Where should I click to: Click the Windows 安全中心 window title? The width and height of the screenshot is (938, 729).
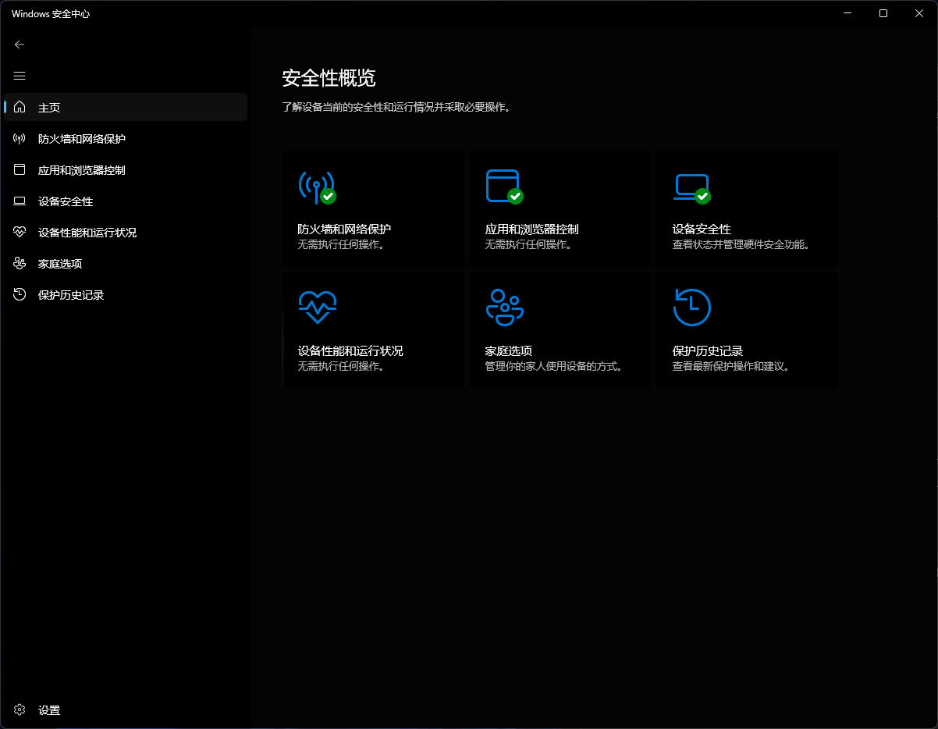click(x=51, y=13)
